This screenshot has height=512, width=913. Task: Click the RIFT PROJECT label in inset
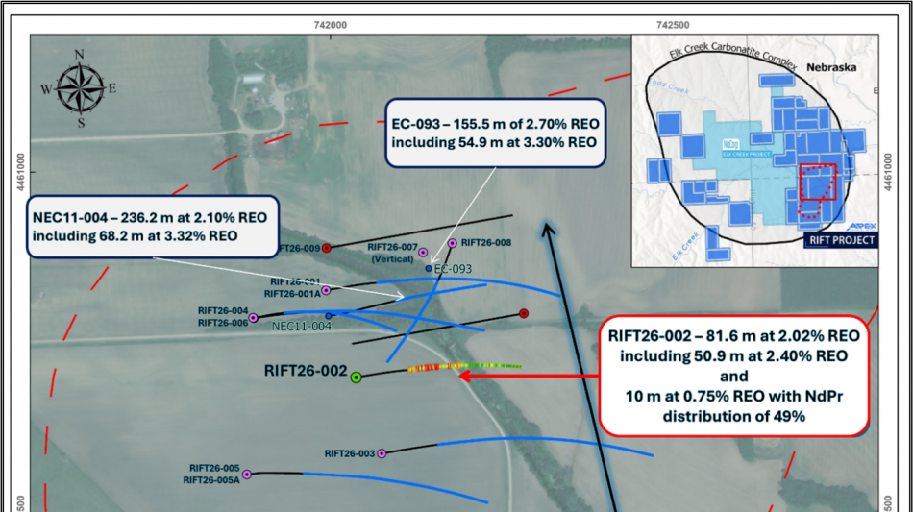[840, 240]
